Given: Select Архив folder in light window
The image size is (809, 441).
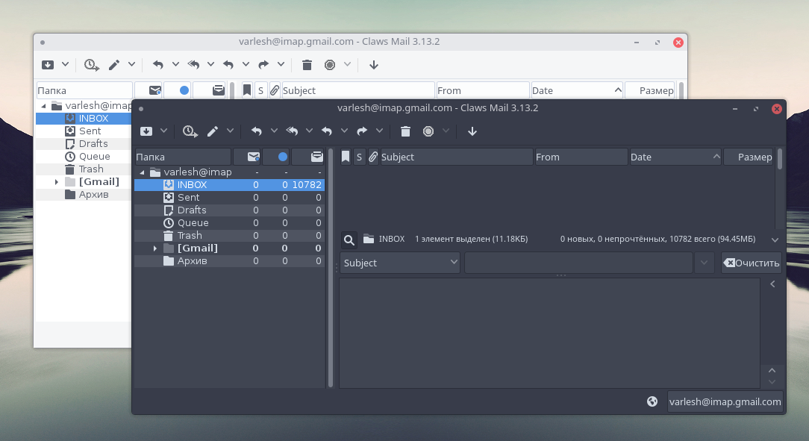Looking at the screenshot, I should pyautogui.click(x=83, y=195).
